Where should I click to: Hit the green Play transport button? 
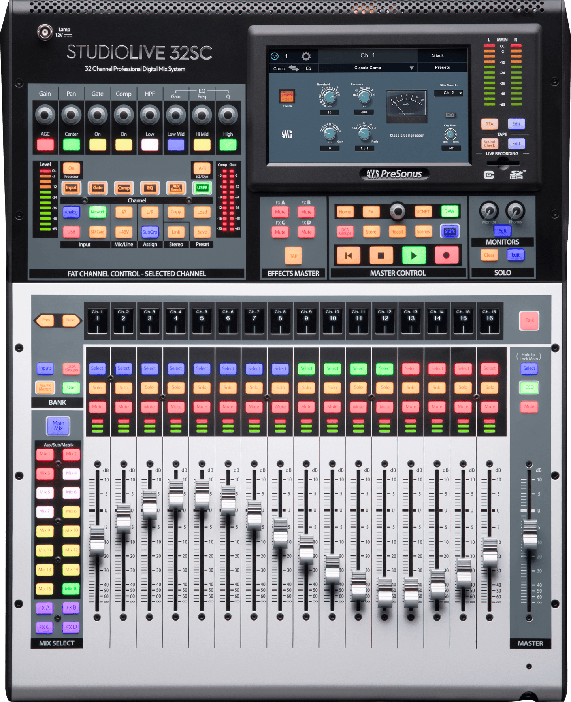click(x=414, y=255)
